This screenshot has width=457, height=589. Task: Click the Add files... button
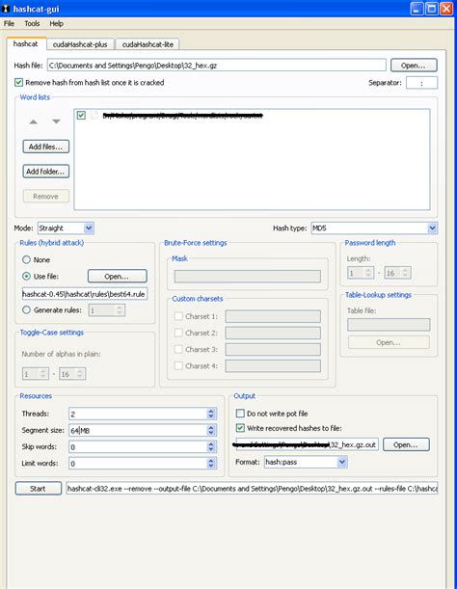[46, 147]
